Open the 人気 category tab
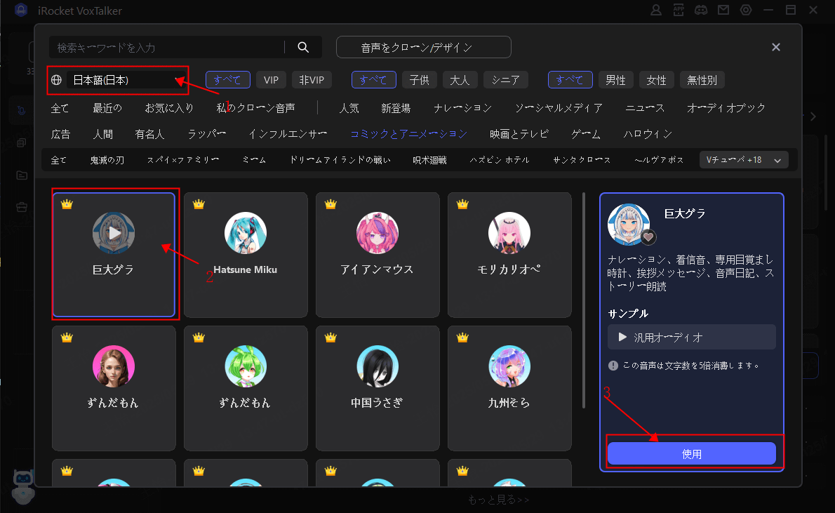 349,108
